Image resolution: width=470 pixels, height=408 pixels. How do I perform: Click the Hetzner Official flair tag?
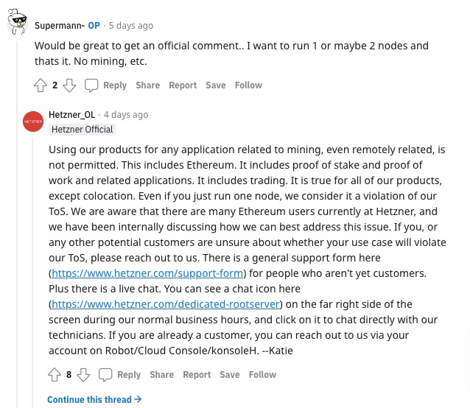pos(82,130)
